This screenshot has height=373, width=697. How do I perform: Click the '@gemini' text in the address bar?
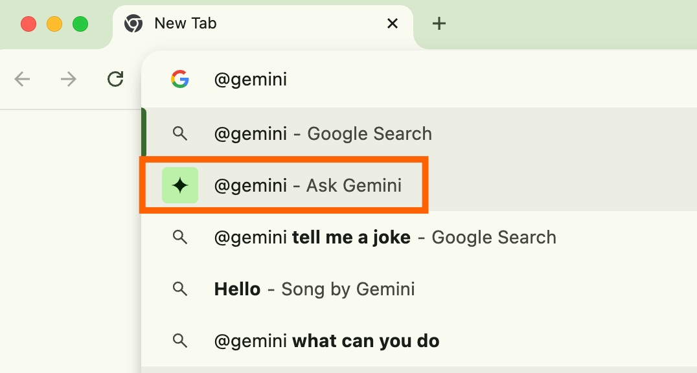(251, 80)
